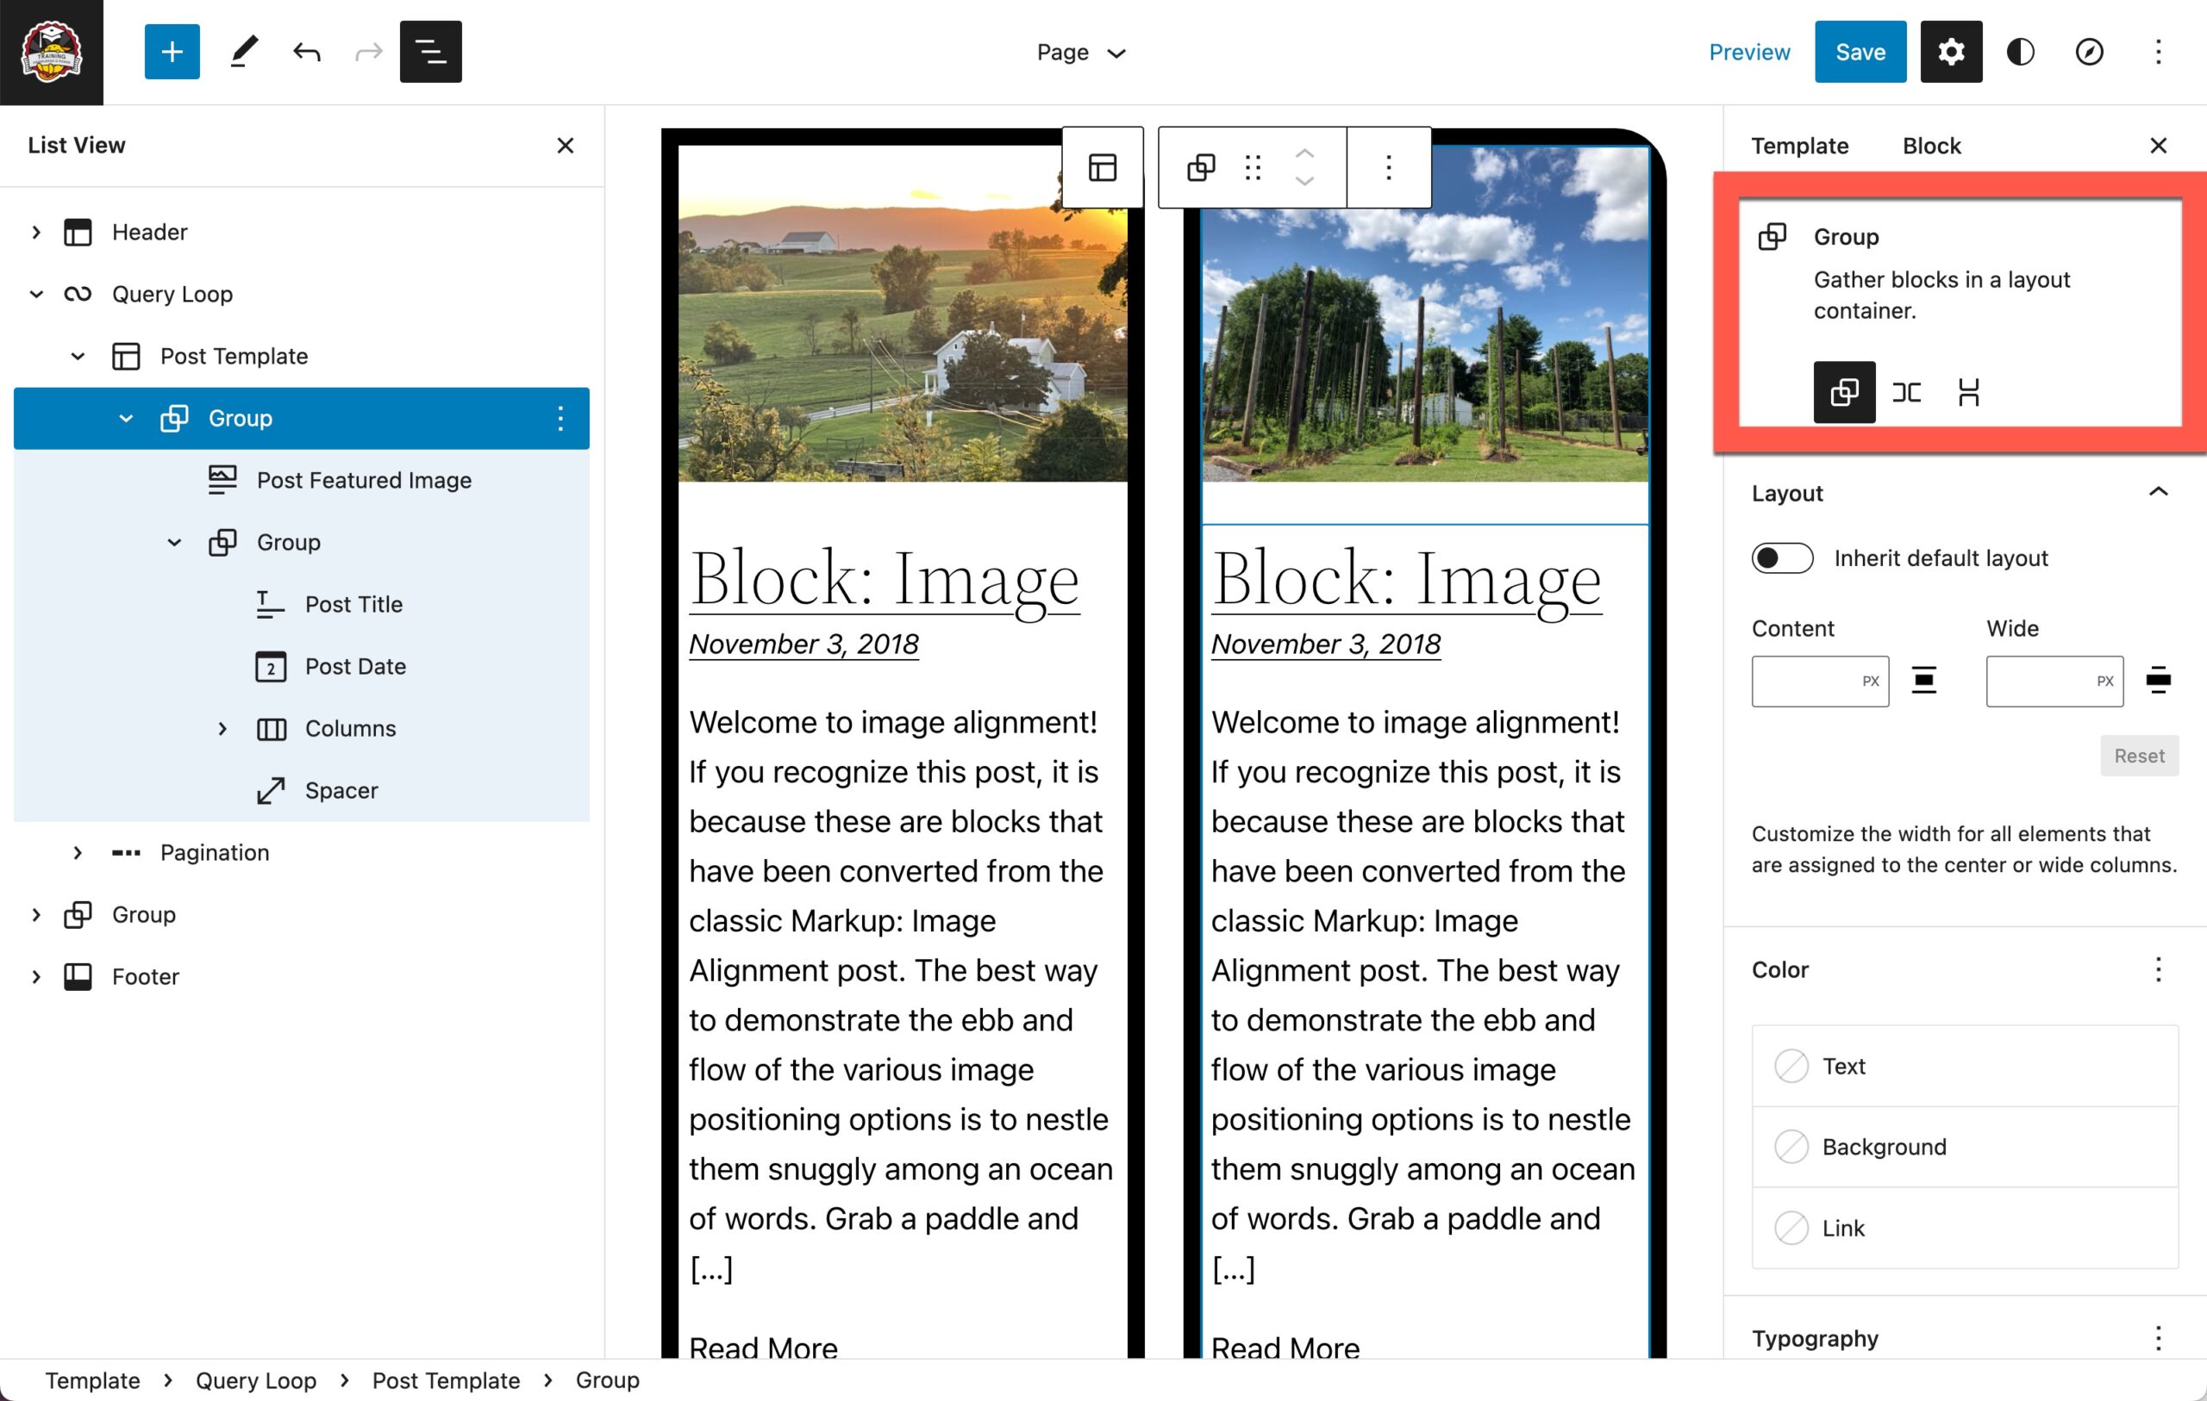Collapse the Post Template tree item
This screenshot has height=1401, width=2207.
pos(77,357)
